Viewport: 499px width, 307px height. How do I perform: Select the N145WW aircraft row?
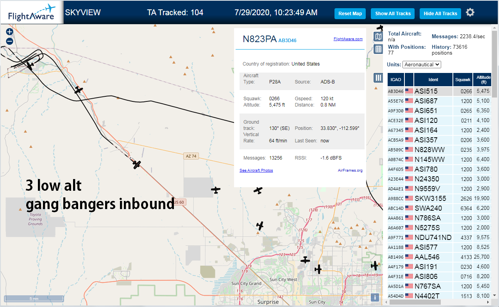tap(439, 160)
